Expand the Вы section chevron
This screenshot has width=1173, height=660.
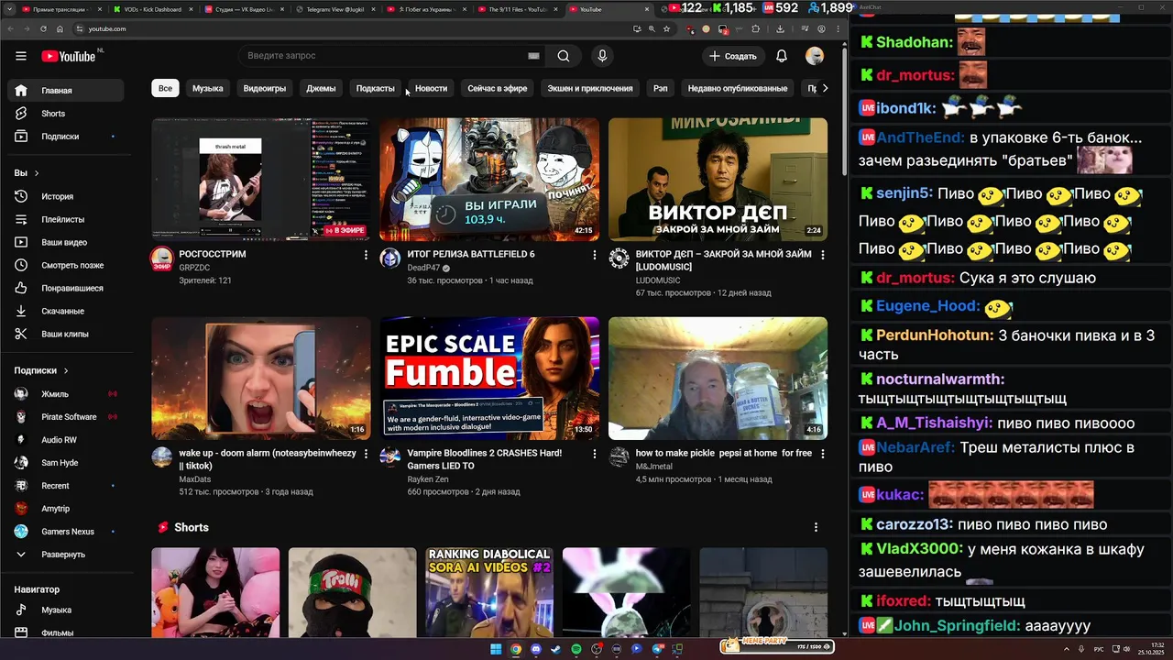(x=37, y=173)
